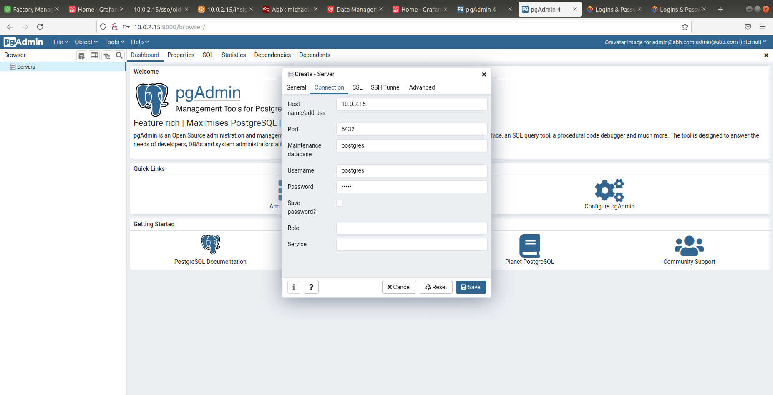The image size is (773, 395).
Task: Switch to the SSL tab
Action: click(x=358, y=87)
